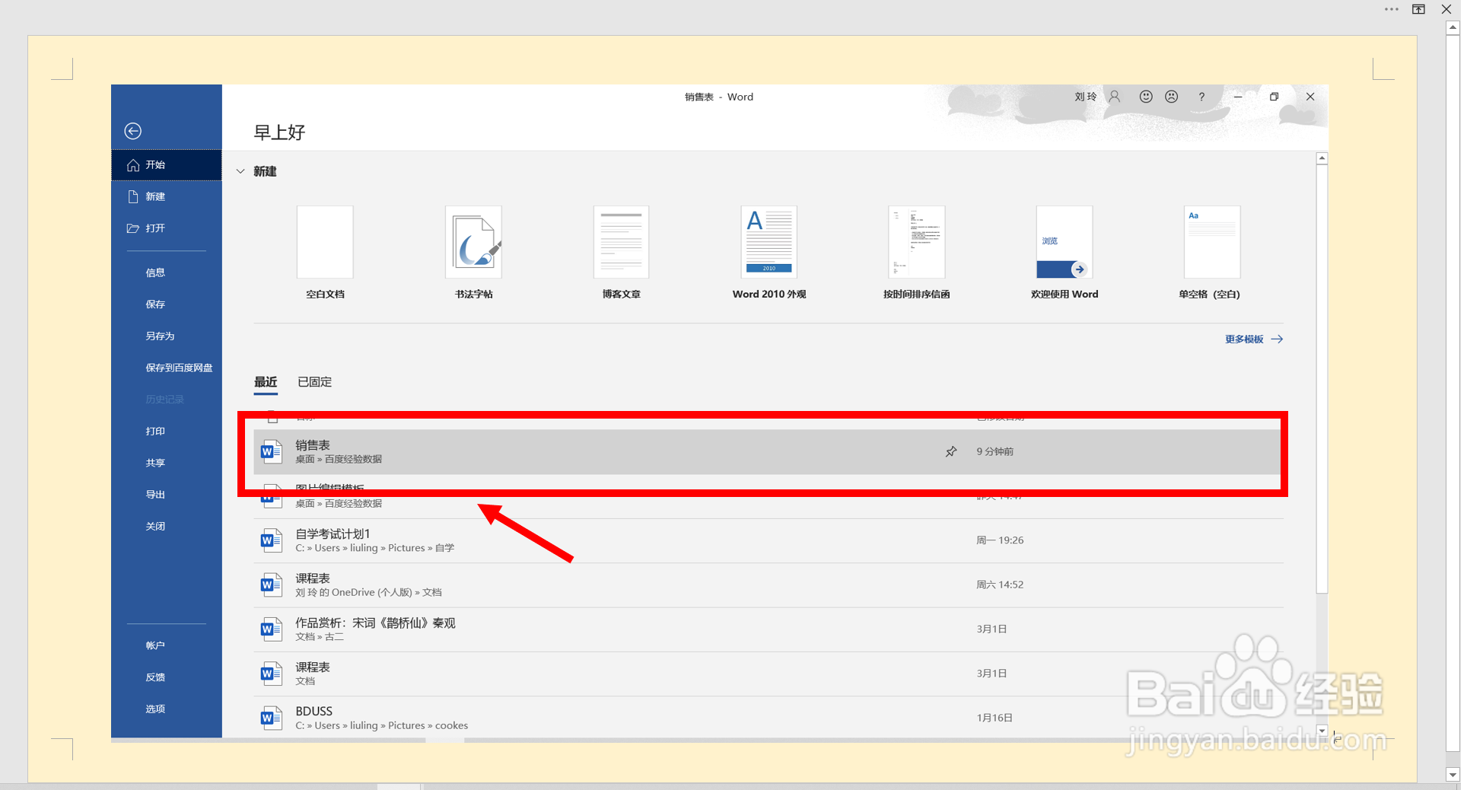Click 保存到百度网盘 option

point(167,368)
